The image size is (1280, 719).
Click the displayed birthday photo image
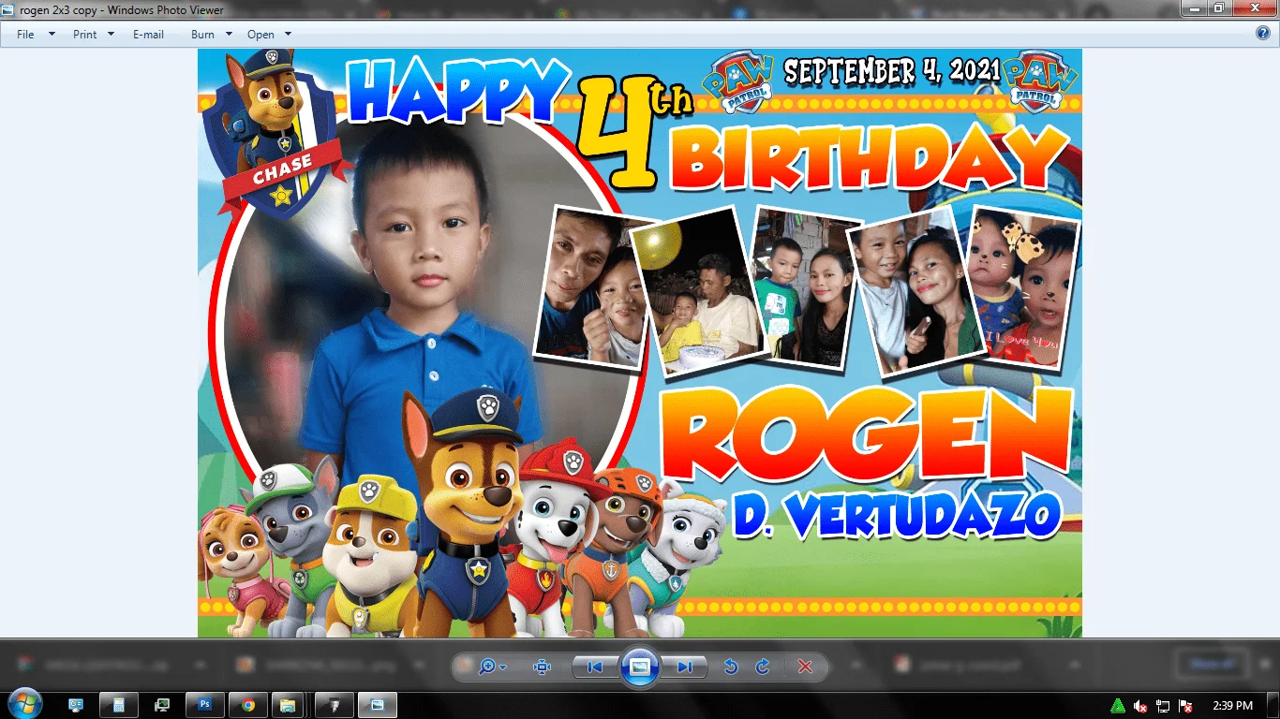pyautogui.click(x=640, y=344)
